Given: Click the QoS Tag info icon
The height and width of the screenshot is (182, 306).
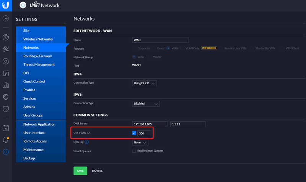Looking at the screenshot, I should click(x=86, y=142).
